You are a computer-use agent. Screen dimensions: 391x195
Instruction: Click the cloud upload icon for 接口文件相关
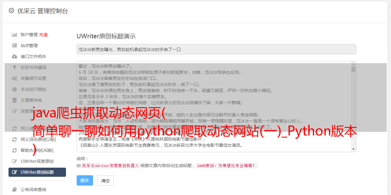14,56
